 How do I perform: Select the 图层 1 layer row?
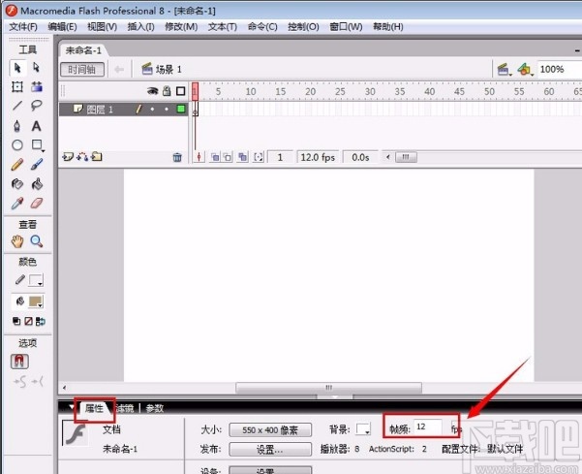pyautogui.click(x=123, y=109)
